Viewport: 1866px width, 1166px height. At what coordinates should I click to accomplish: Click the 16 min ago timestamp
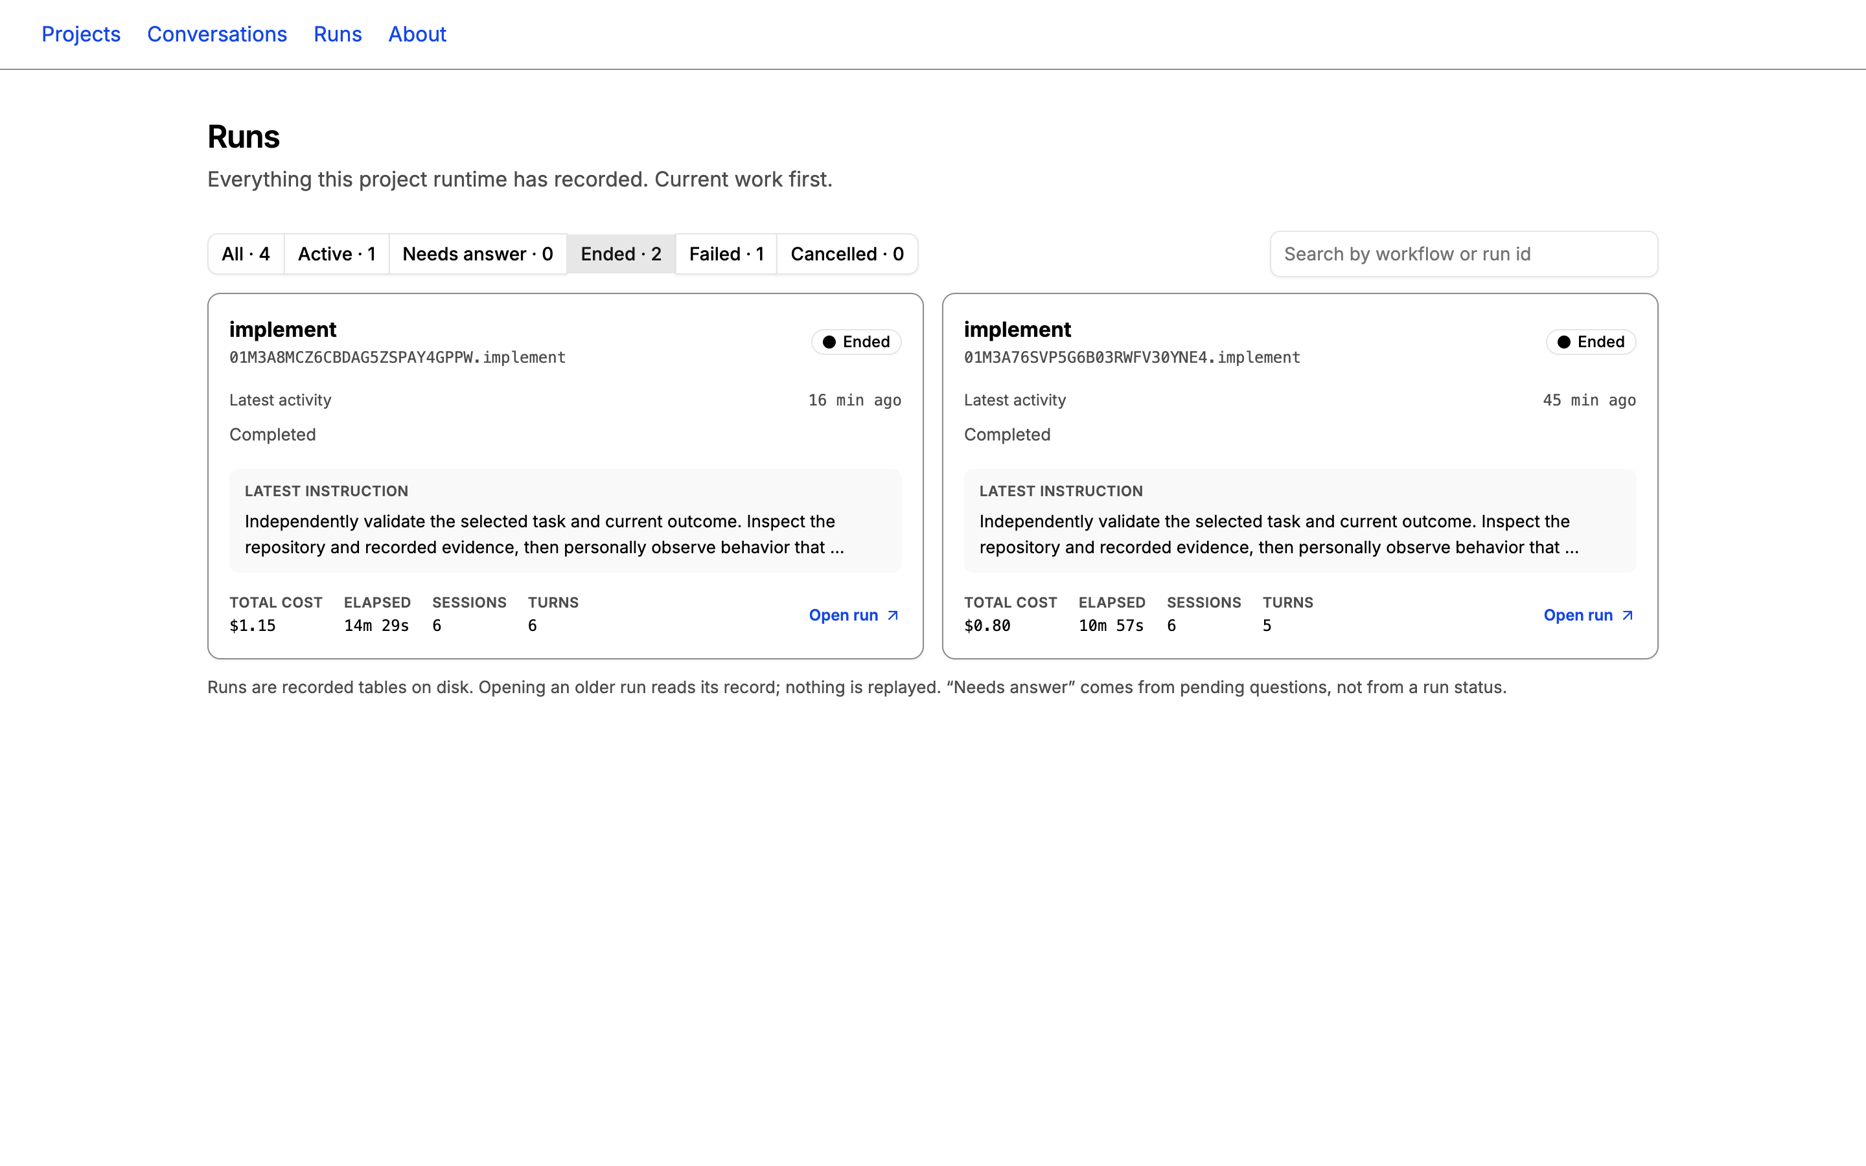click(x=855, y=400)
